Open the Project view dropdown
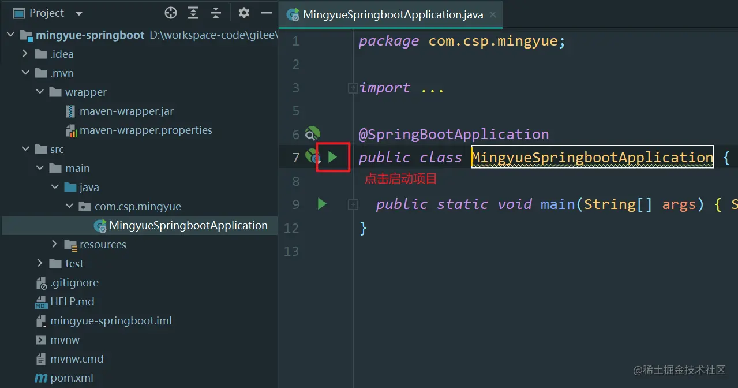Screen dimensions: 738x388 click(79, 13)
